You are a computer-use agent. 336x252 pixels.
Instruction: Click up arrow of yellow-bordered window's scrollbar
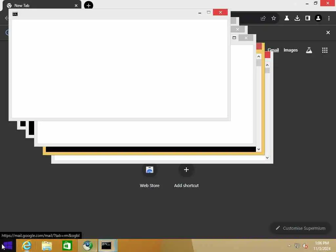click(x=259, y=56)
